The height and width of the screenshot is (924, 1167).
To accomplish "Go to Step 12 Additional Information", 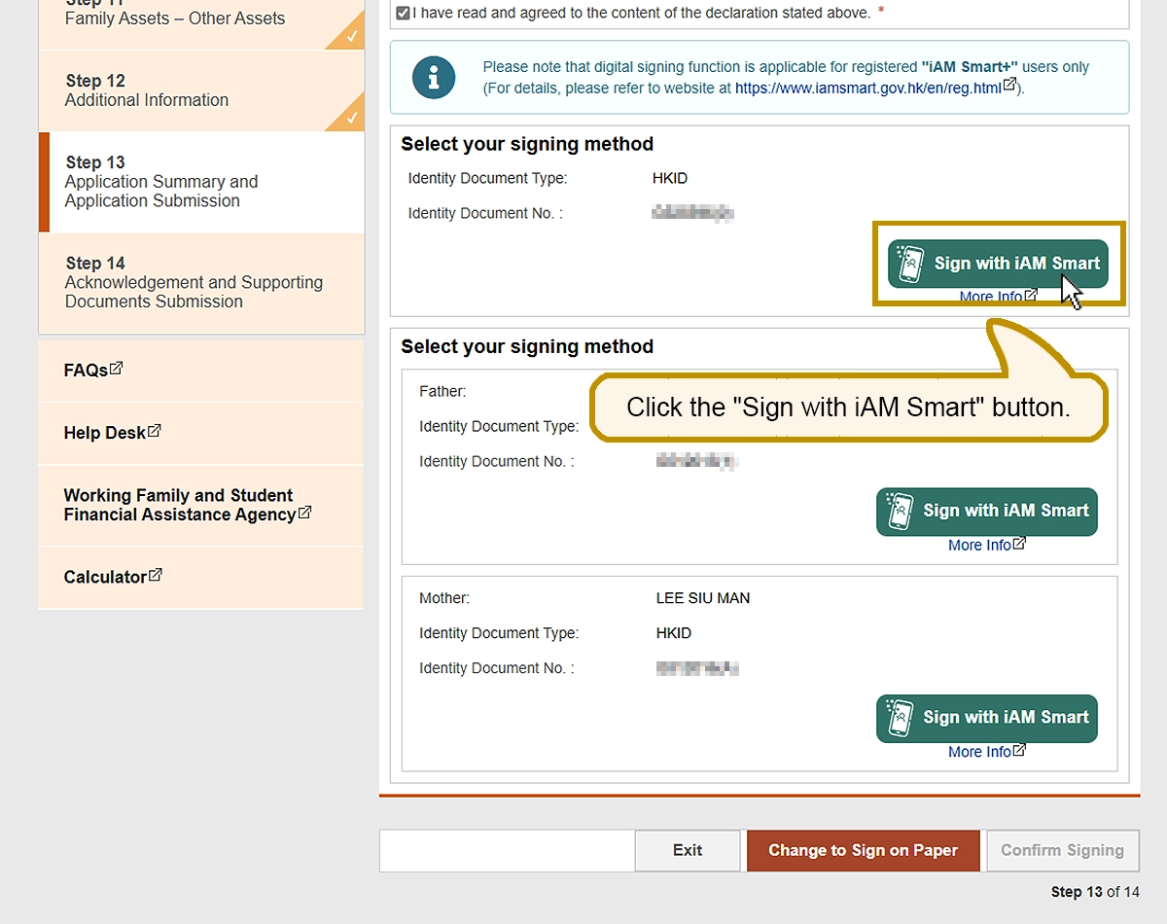I will click(201, 90).
